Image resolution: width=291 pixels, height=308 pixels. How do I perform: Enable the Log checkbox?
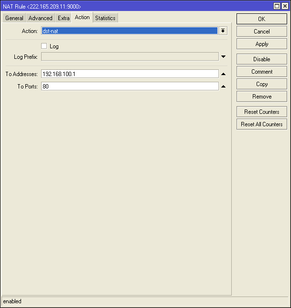point(44,46)
